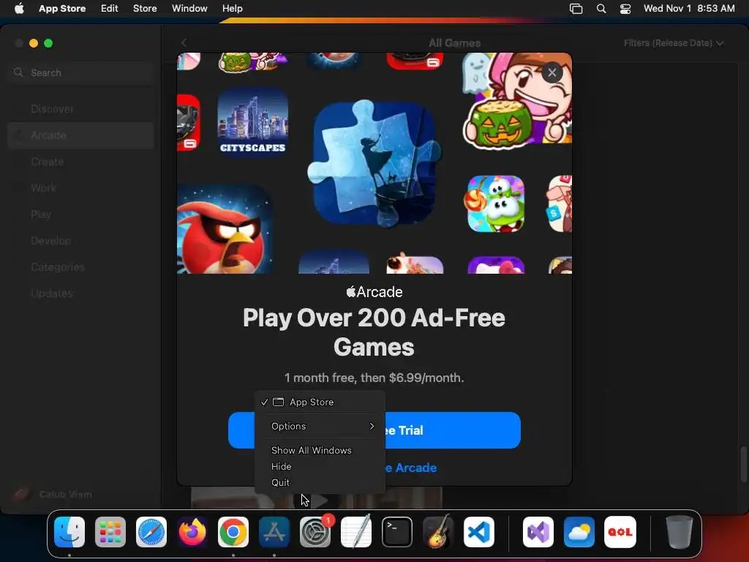Viewport: 749px width, 562px height.
Task: Choose Show All Windows in context menu
Action: [x=311, y=451]
